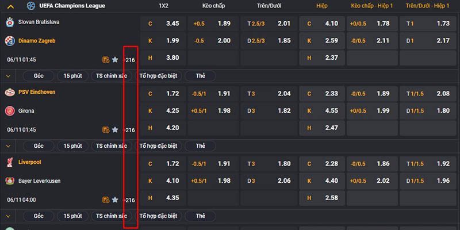
Task: Open the stats icon for the PSV Eindhoven match
Action: 106,130
